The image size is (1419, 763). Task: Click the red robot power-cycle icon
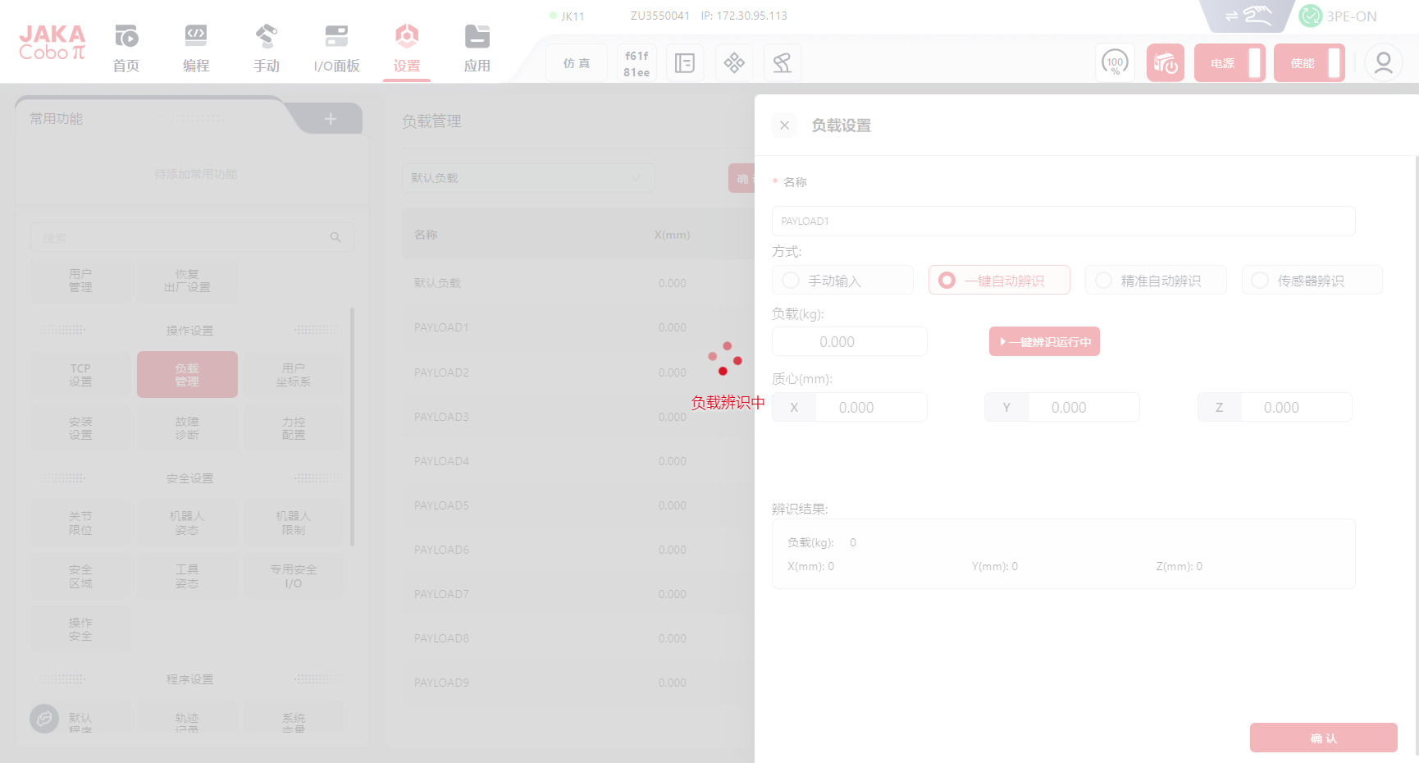(x=1165, y=63)
